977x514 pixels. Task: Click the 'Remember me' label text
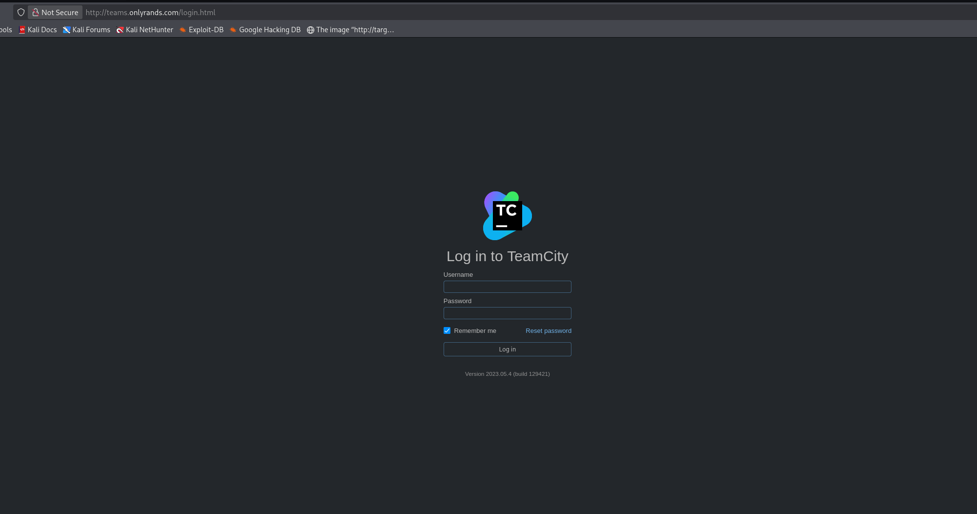pos(475,330)
